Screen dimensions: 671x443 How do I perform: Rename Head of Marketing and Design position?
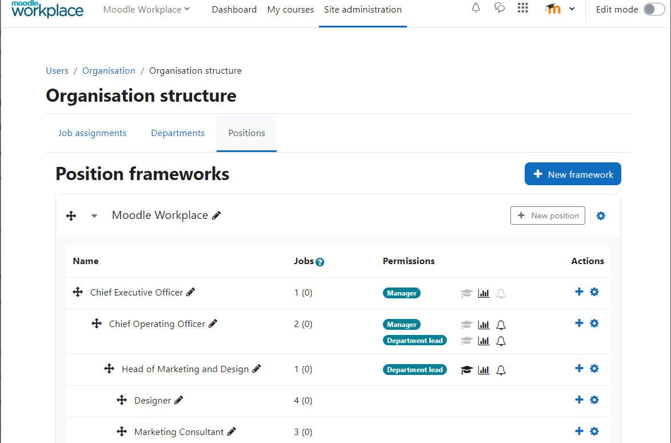point(257,369)
